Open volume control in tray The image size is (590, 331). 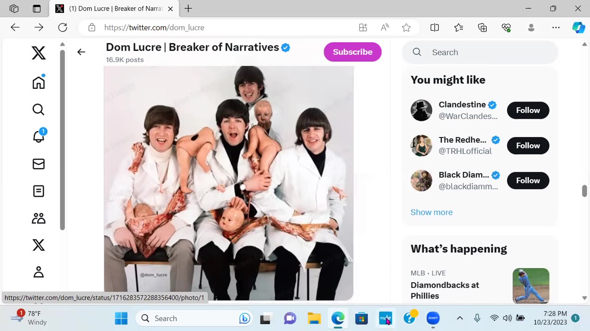(507, 318)
